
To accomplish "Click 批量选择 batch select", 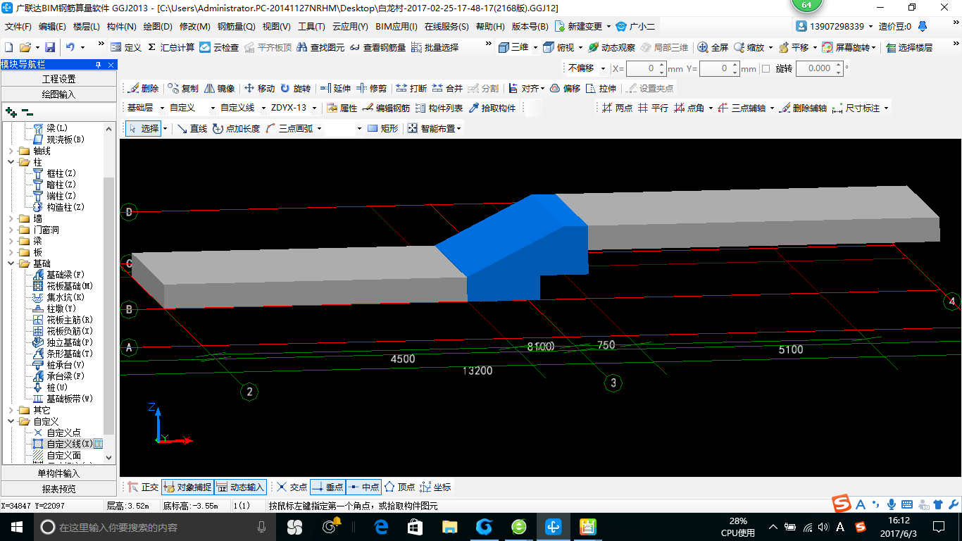I will (x=435, y=47).
